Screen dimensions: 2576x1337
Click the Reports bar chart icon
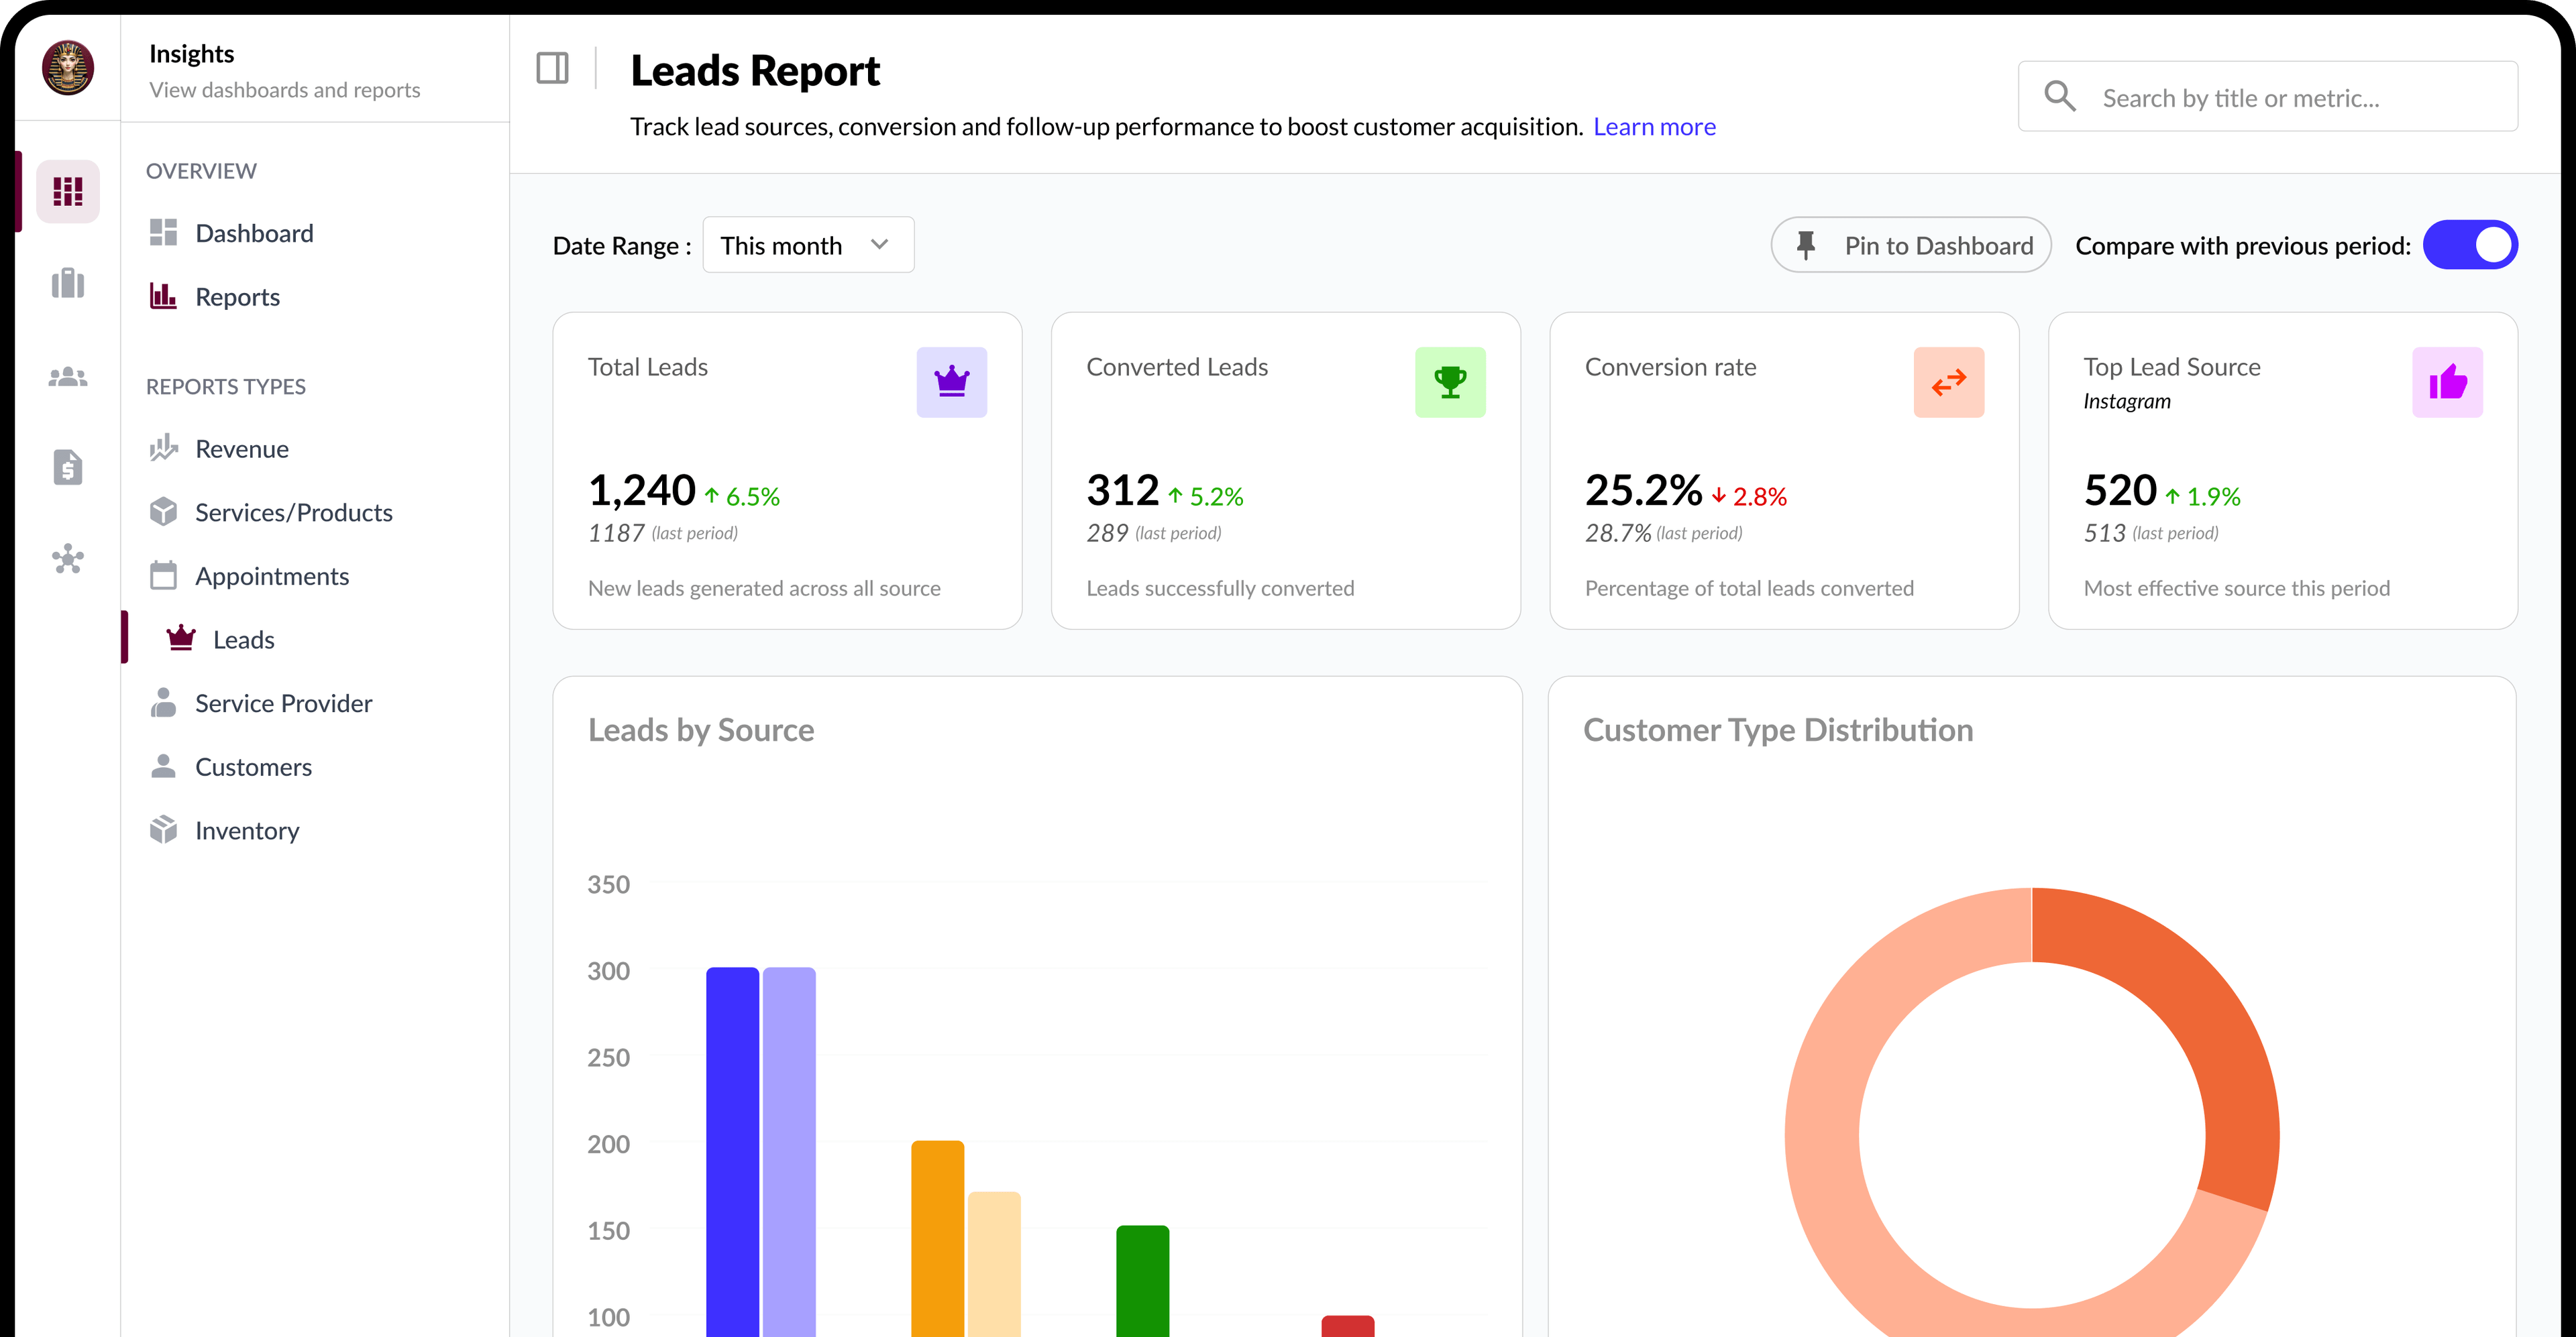click(163, 296)
